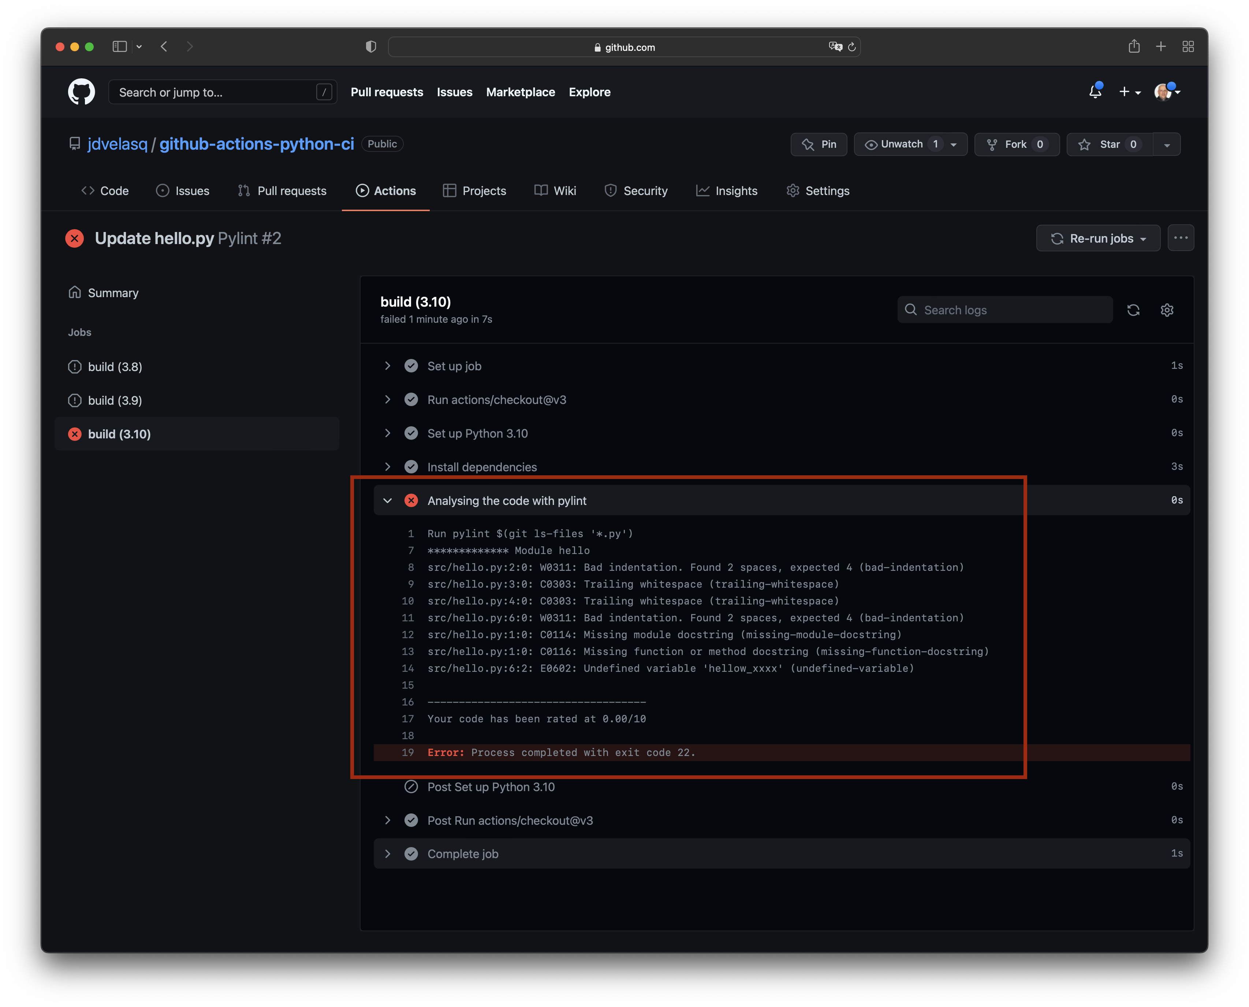Expand the Set up job step

pyautogui.click(x=388, y=366)
